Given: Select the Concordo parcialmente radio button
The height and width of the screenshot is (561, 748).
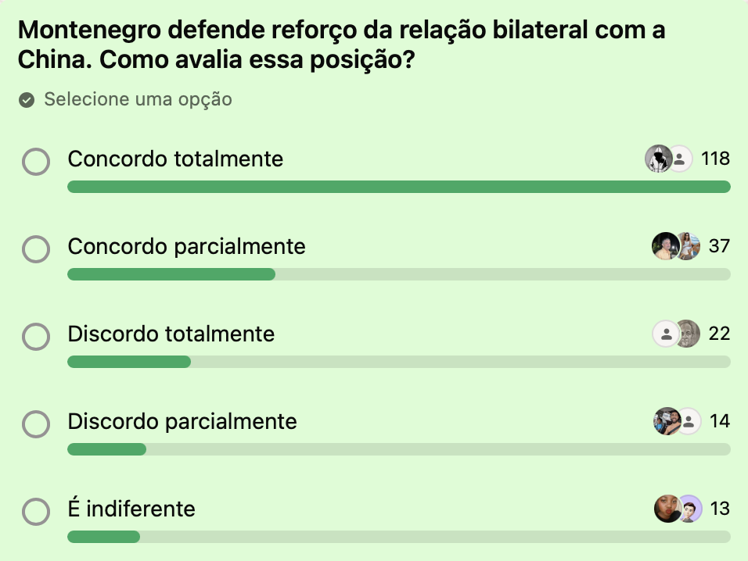Looking at the screenshot, I should click(36, 249).
